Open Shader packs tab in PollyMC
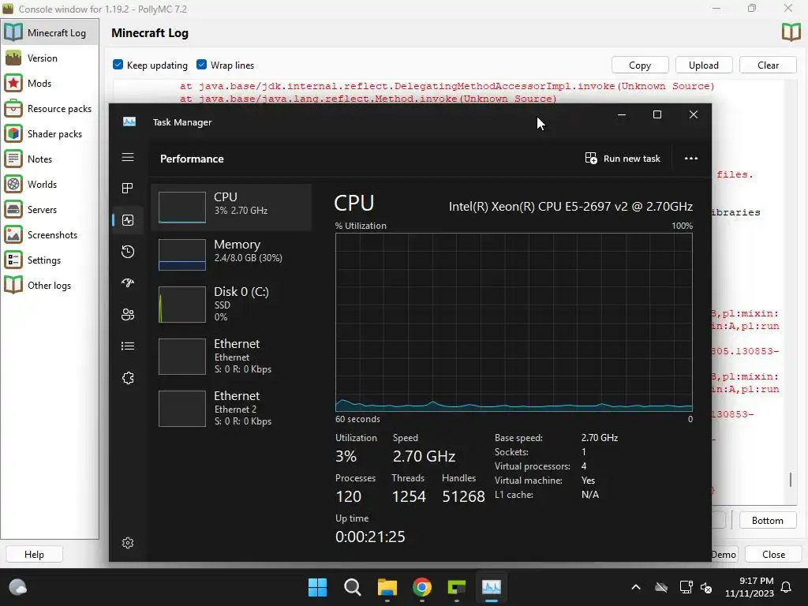 click(50, 134)
